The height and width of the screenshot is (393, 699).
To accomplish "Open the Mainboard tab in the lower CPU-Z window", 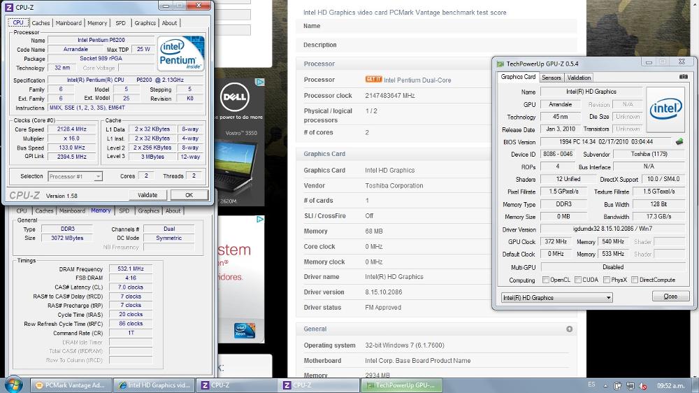I will [72, 210].
